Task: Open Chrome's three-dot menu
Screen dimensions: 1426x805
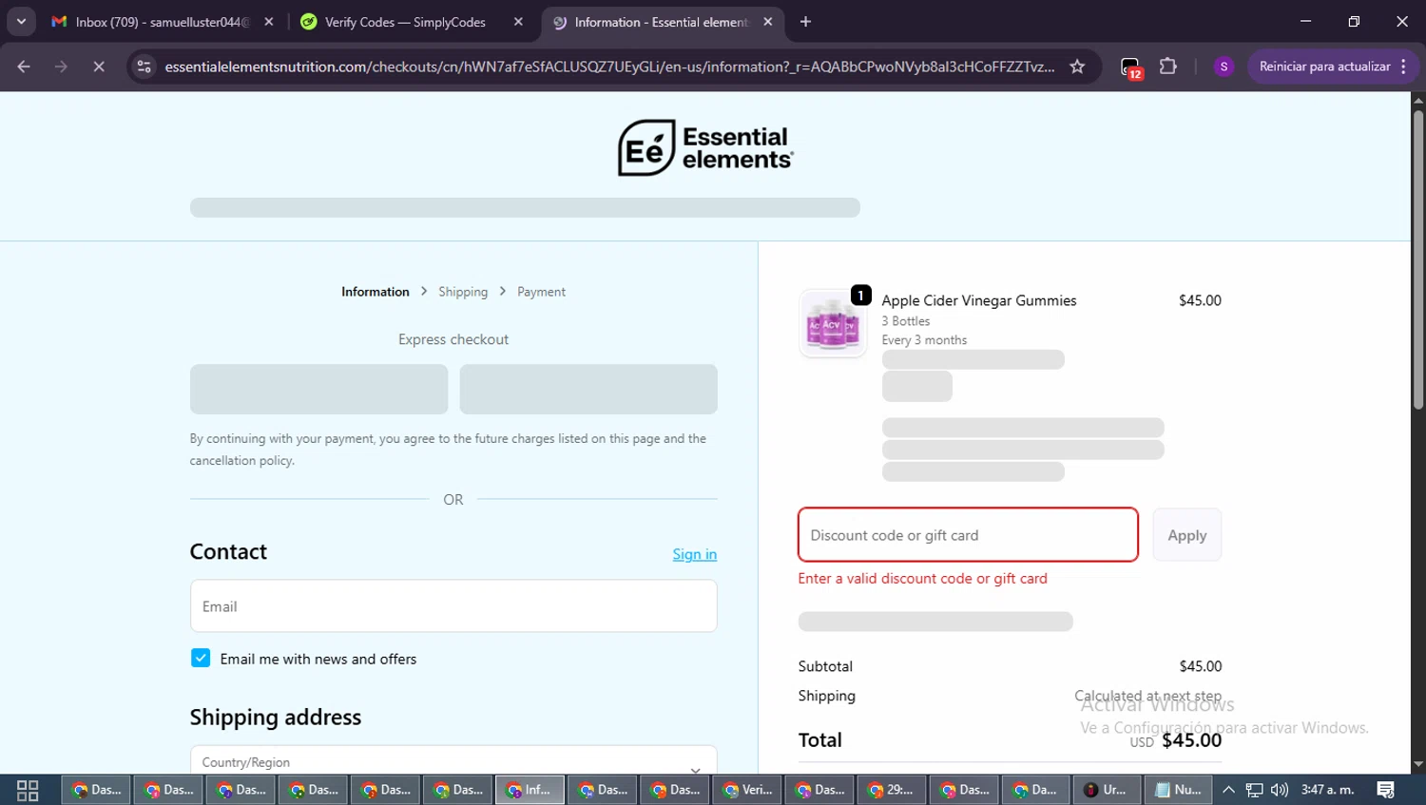Action: pyautogui.click(x=1403, y=67)
